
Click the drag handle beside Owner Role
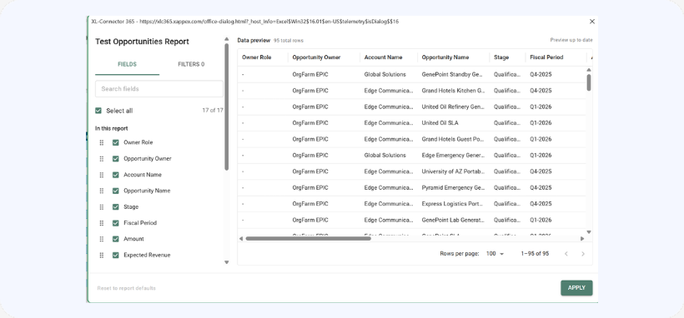click(102, 142)
